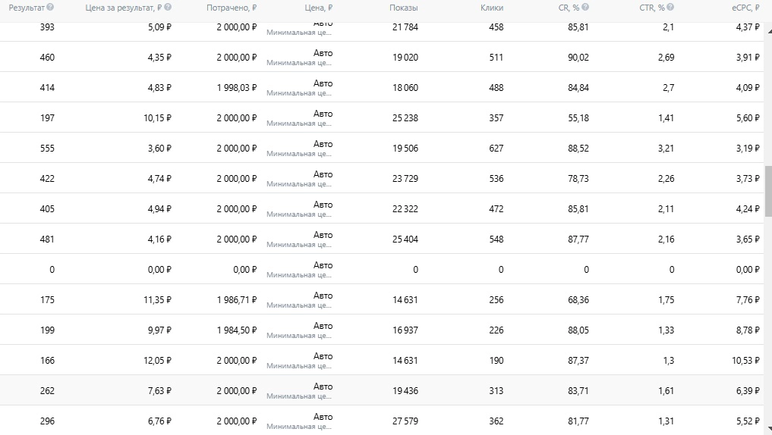Sort by Клики column header
This screenshot has height=435, width=772.
492,8
